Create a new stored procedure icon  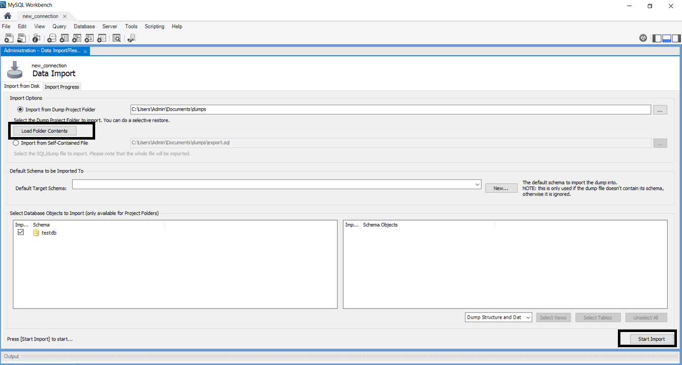pos(90,38)
